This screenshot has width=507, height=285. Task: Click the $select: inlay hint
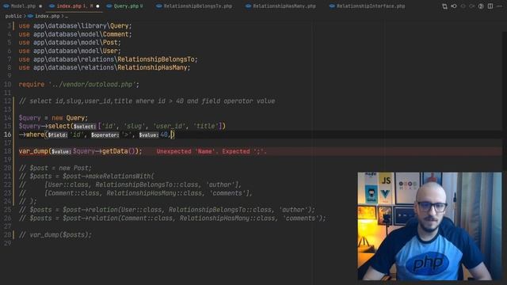(x=85, y=127)
